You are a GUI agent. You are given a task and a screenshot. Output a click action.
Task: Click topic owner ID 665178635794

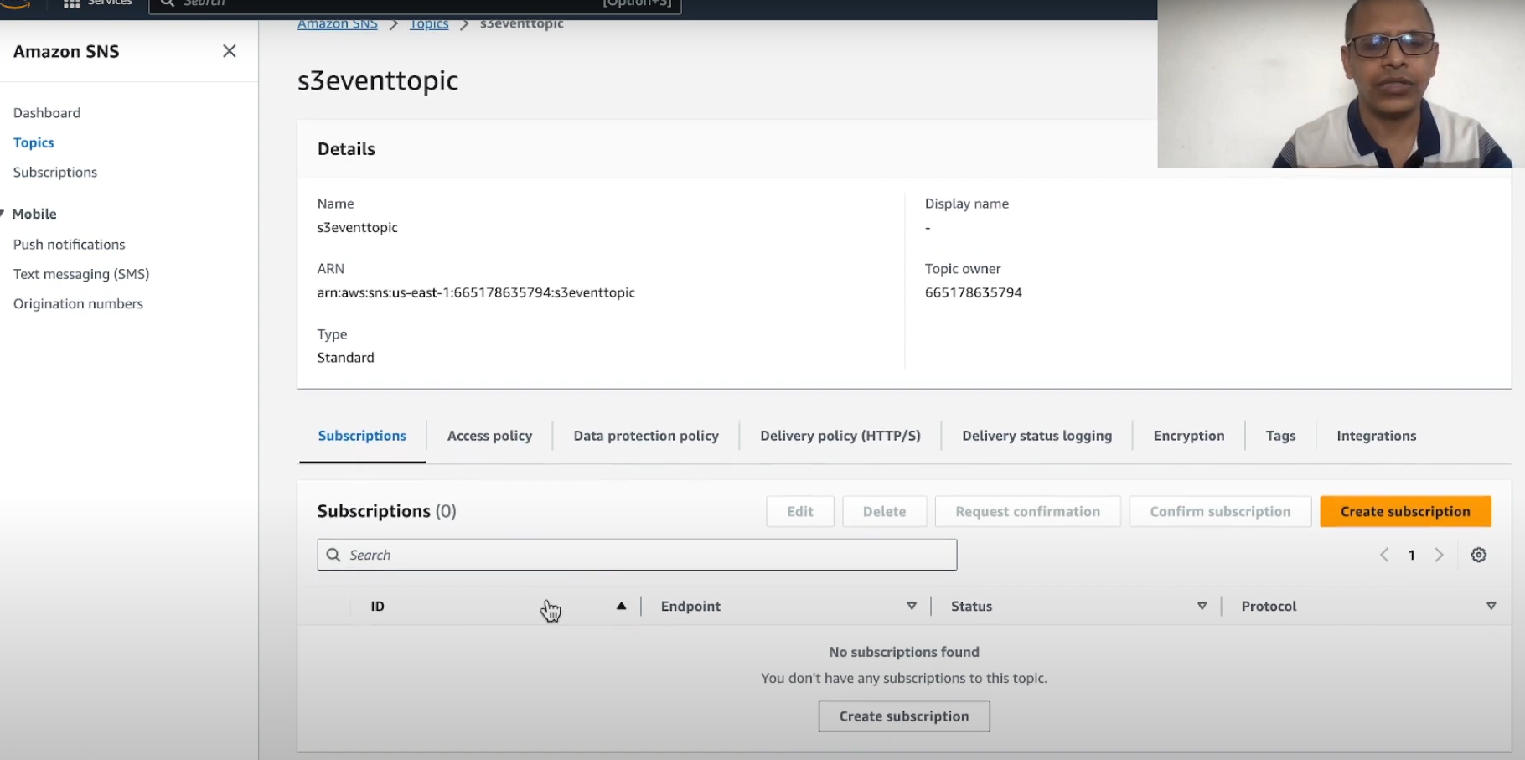click(x=974, y=292)
